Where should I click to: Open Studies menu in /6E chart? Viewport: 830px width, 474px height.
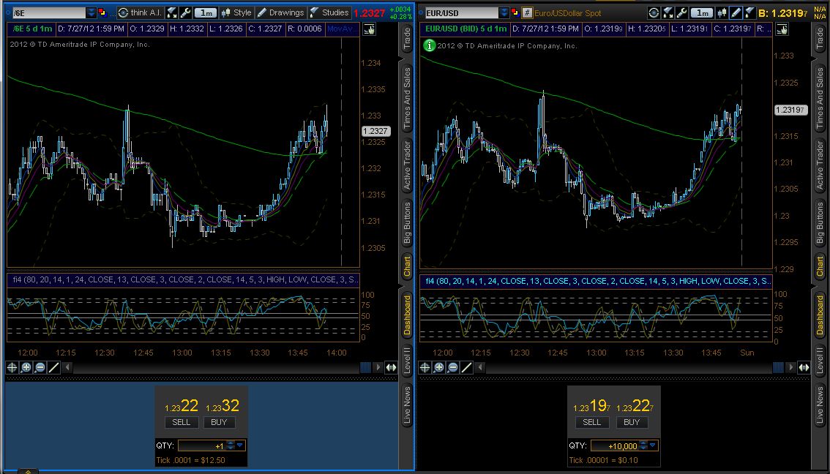tap(329, 12)
